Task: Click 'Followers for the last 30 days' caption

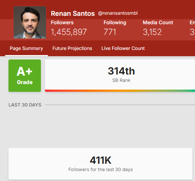Action: pyautogui.click(x=101, y=170)
